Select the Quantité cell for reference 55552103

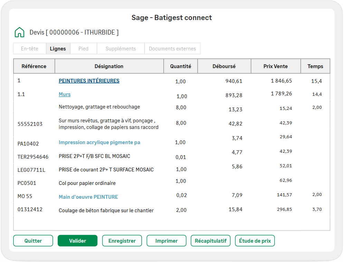(x=181, y=123)
